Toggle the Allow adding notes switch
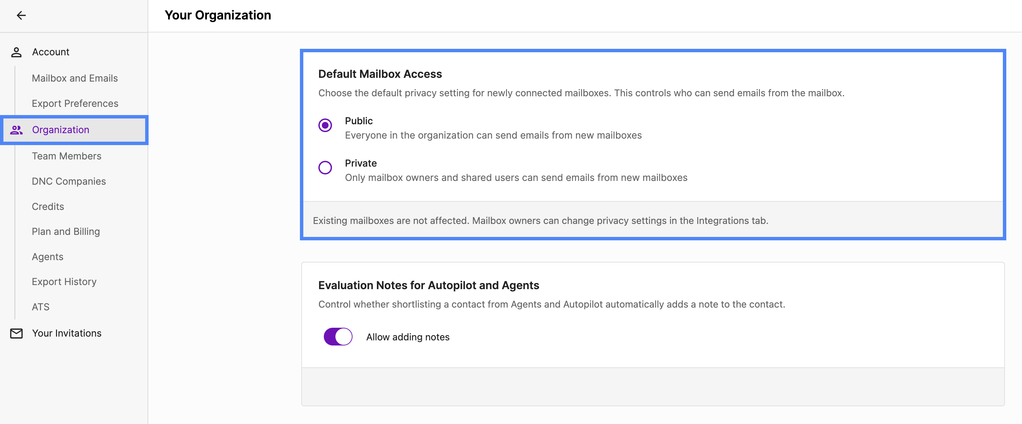 tap(338, 337)
